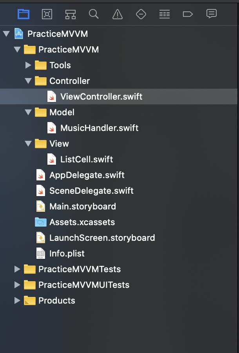Collapse the Controller folder triangle
239x353 pixels.
tap(28, 81)
